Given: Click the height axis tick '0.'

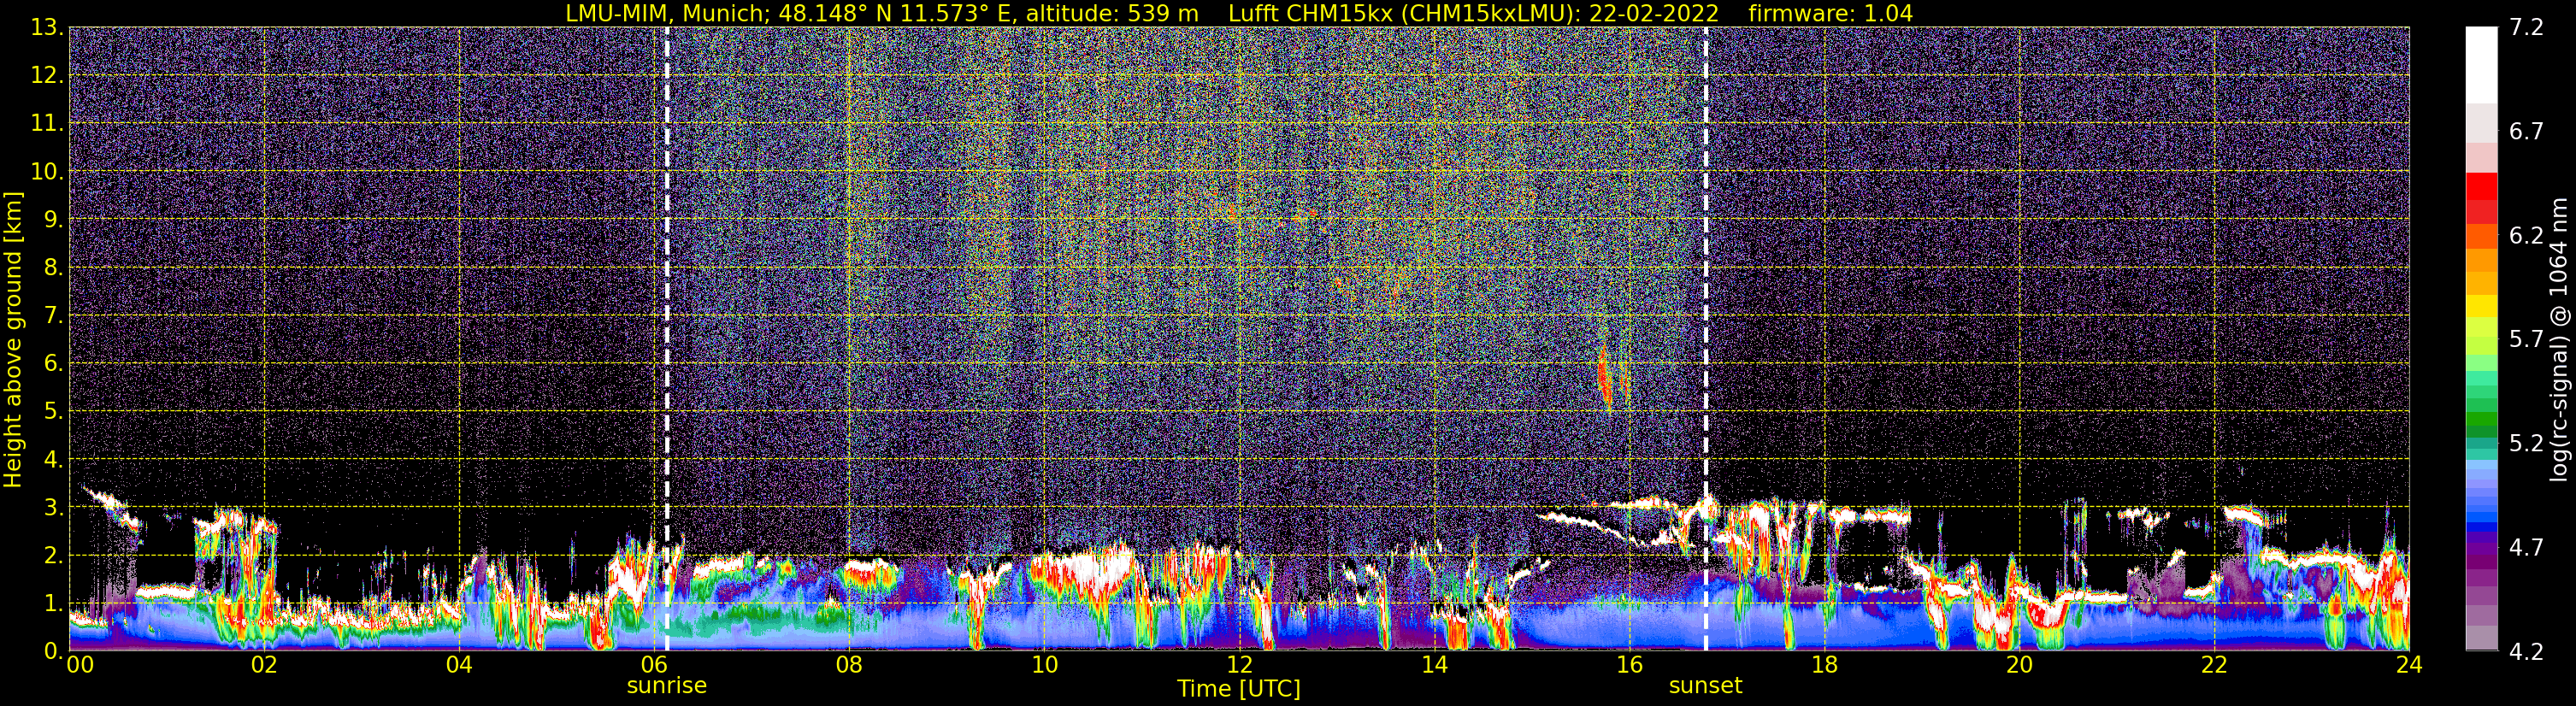Looking at the screenshot, I should 54,650.
